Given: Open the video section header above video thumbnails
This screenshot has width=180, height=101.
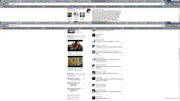Looking at the screenshot, I should point(76,36).
